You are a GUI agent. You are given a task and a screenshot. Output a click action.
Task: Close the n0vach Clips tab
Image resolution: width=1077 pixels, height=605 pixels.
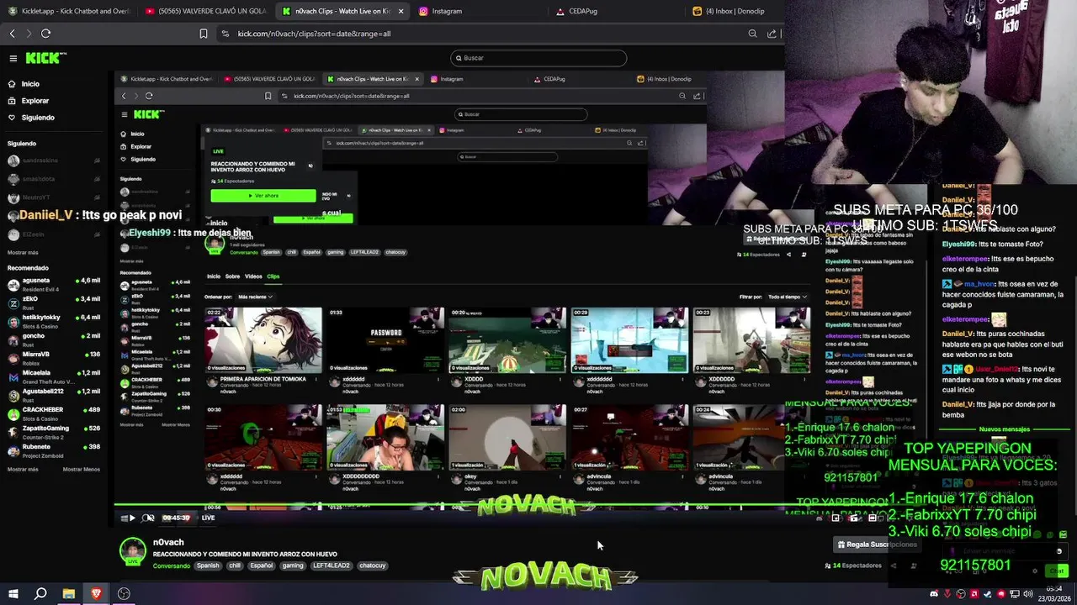click(x=401, y=11)
